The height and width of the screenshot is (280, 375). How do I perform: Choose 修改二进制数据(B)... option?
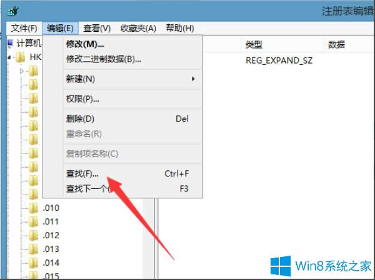[103, 59]
